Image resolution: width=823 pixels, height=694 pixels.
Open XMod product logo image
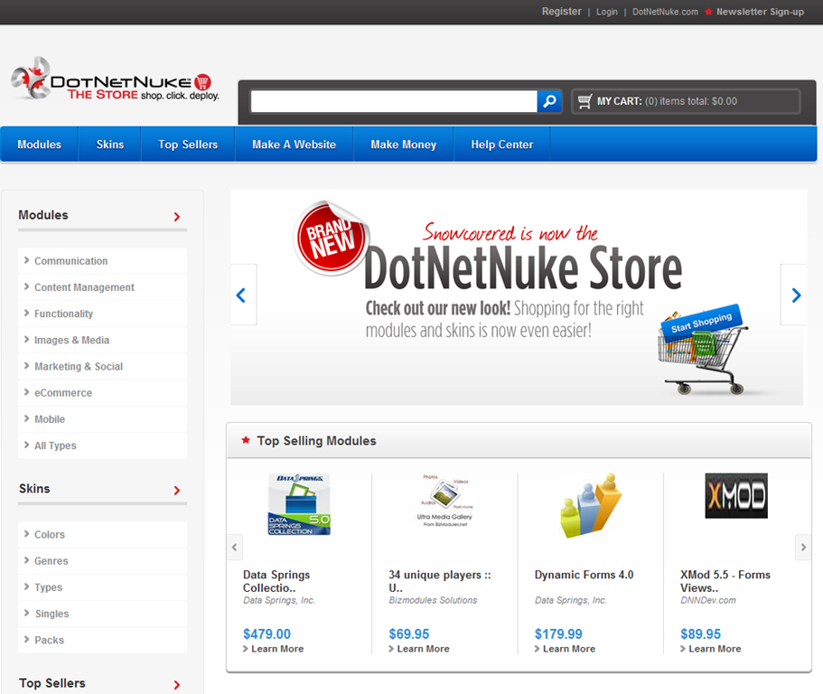[736, 495]
